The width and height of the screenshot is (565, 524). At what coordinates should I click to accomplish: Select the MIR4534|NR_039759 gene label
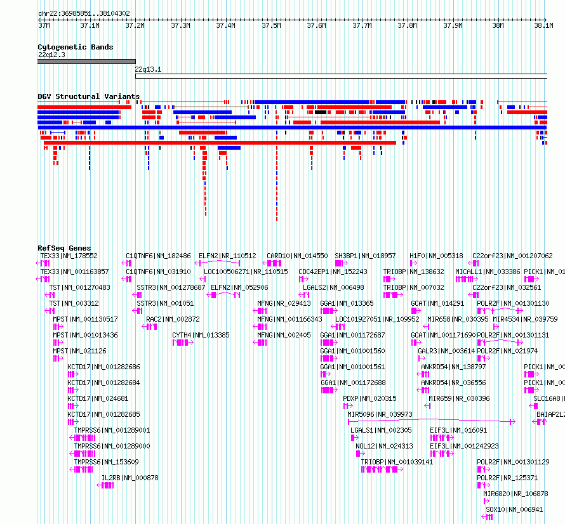pos(525,319)
